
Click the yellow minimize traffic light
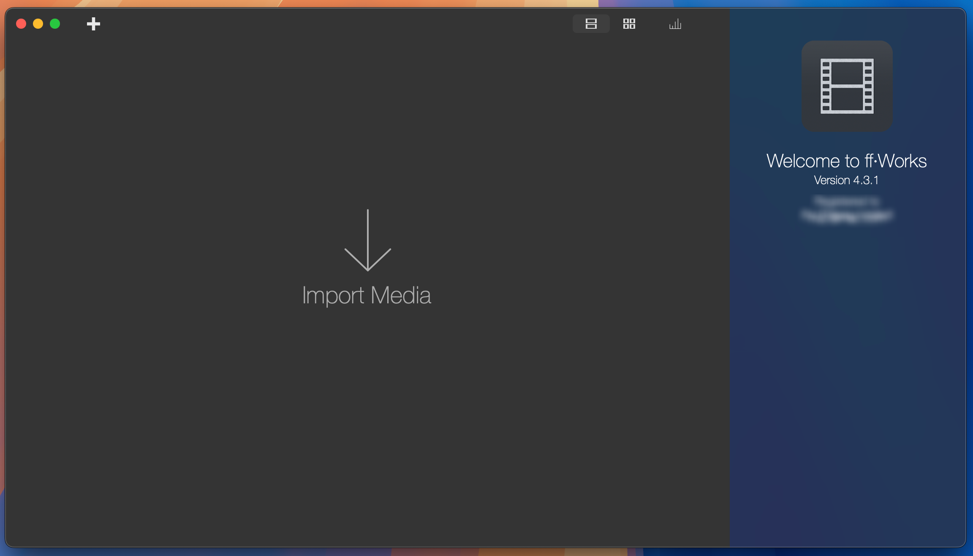click(x=38, y=24)
